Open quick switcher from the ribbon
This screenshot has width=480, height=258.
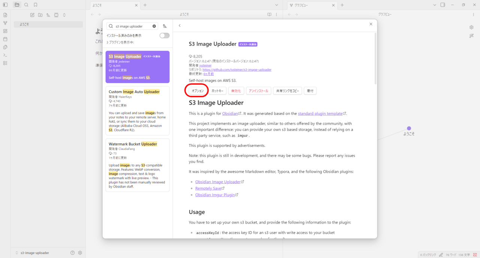click(x=5, y=15)
